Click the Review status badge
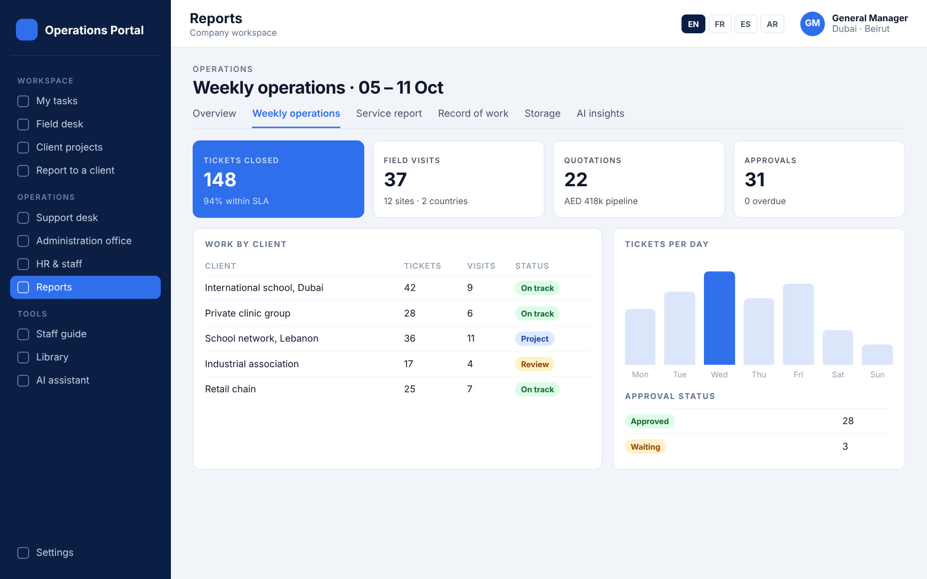This screenshot has width=927, height=579. 534,364
